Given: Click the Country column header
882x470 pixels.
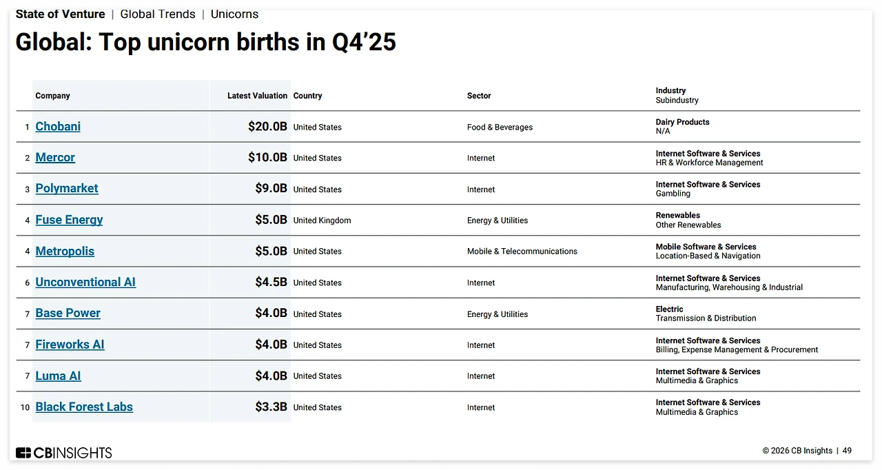Looking at the screenshot, I should (x=307, y=96).
